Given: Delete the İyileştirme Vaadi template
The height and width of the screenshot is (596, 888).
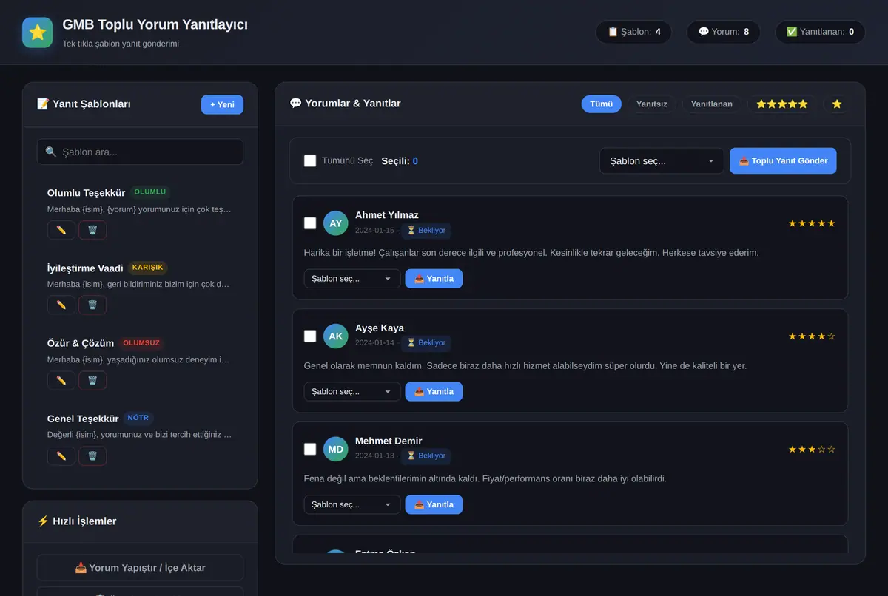Looking at the screenshot, I should click(92, 305).
